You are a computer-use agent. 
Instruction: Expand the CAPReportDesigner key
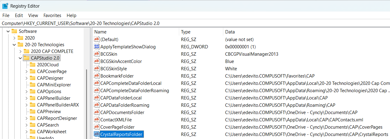tap(26, 118)
